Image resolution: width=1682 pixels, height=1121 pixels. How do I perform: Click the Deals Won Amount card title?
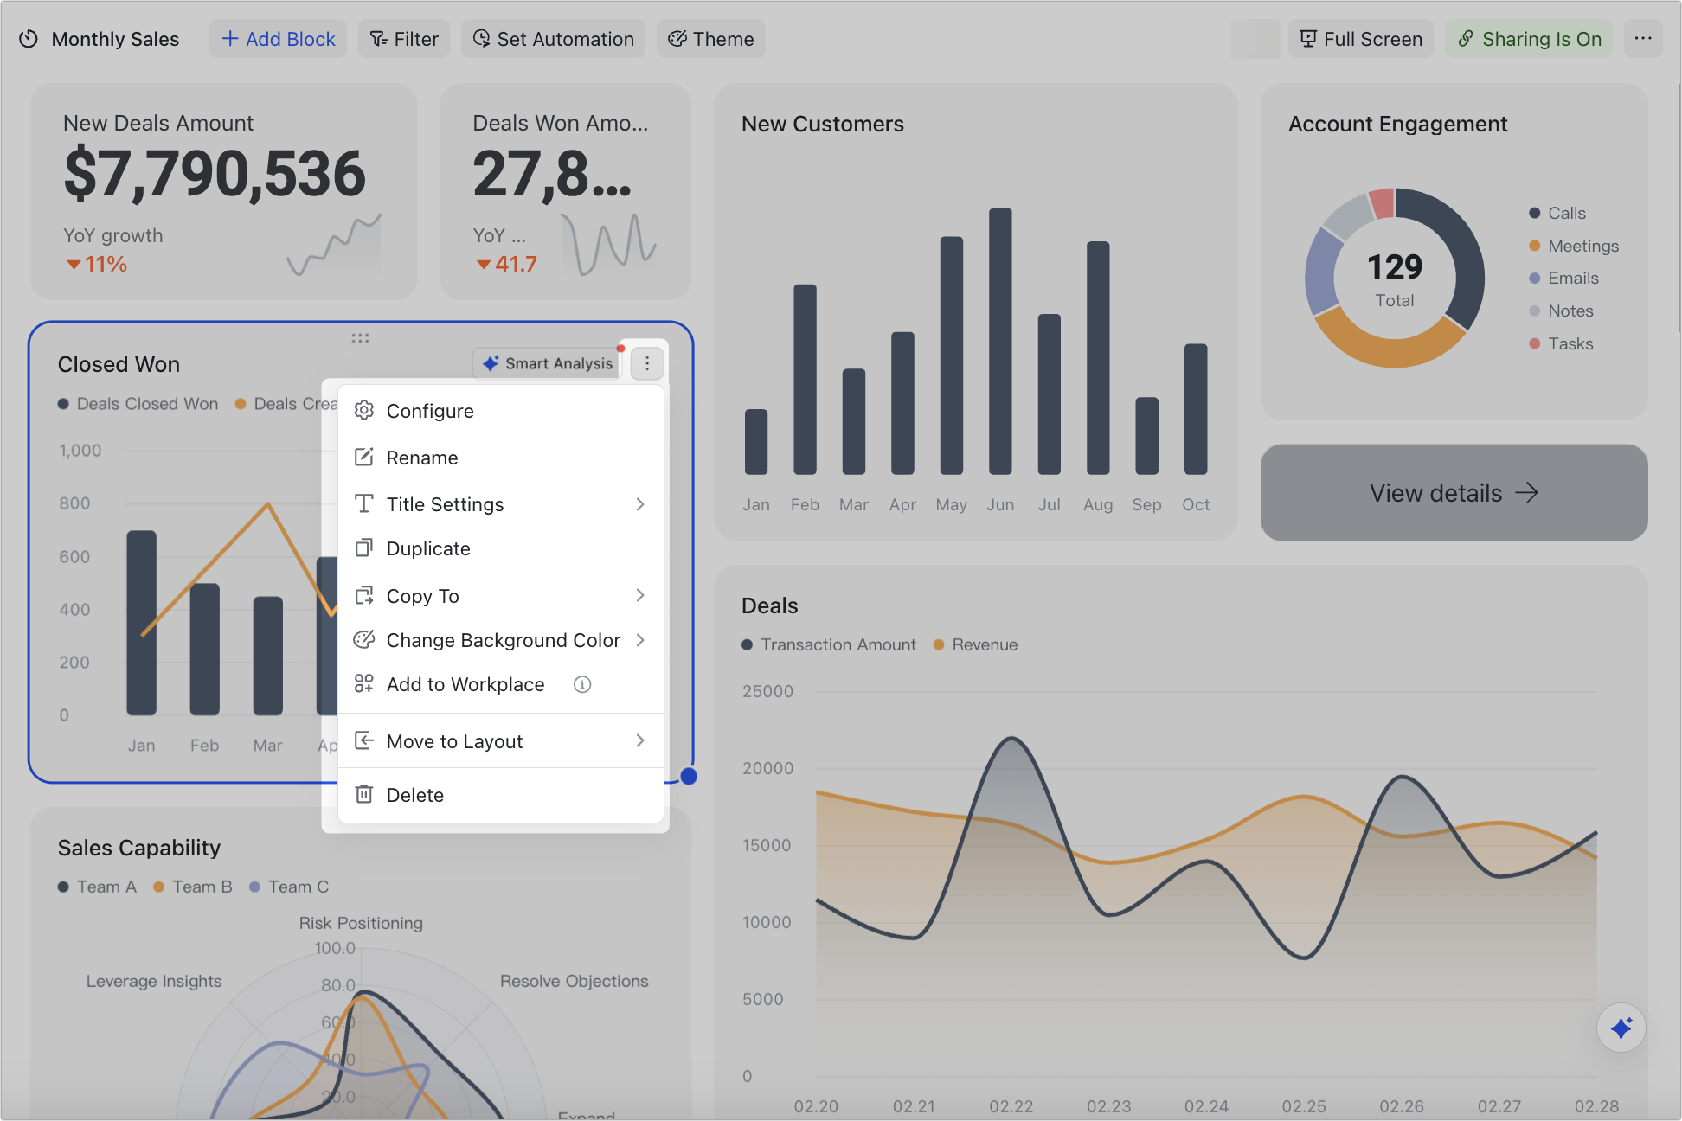pyautogui.click(x=560, y=124)
